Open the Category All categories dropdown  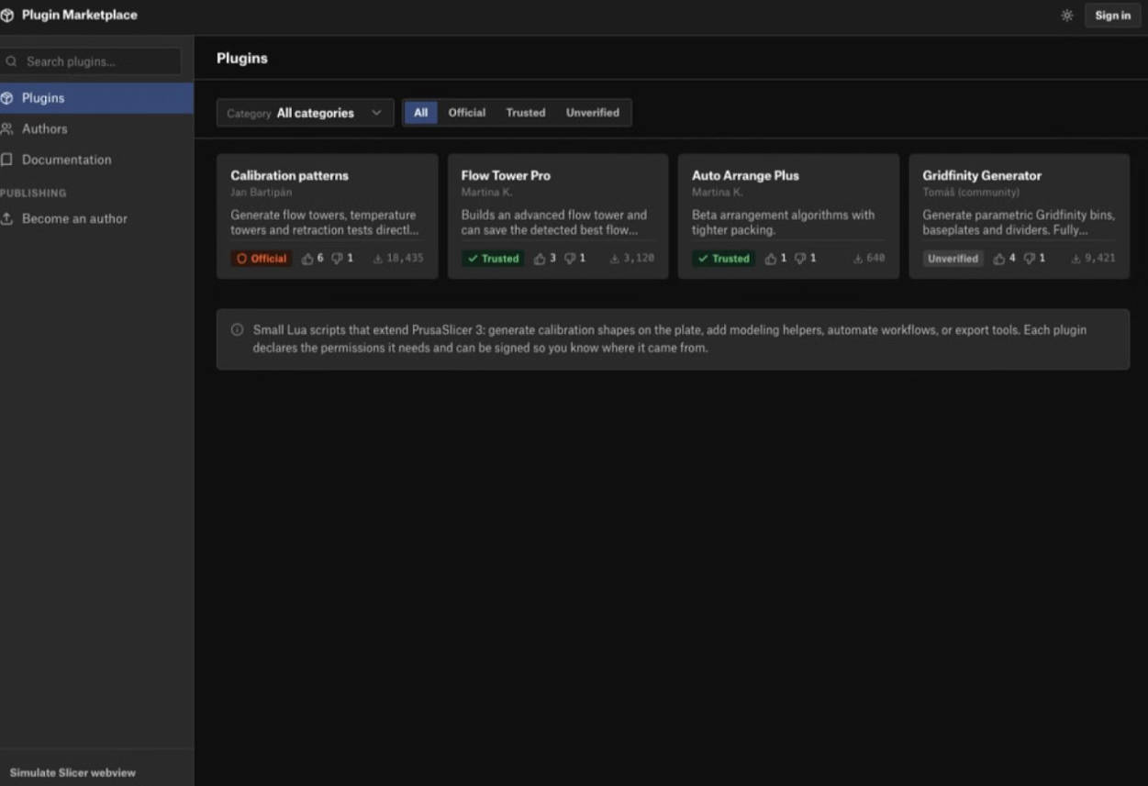pos(306,113)
